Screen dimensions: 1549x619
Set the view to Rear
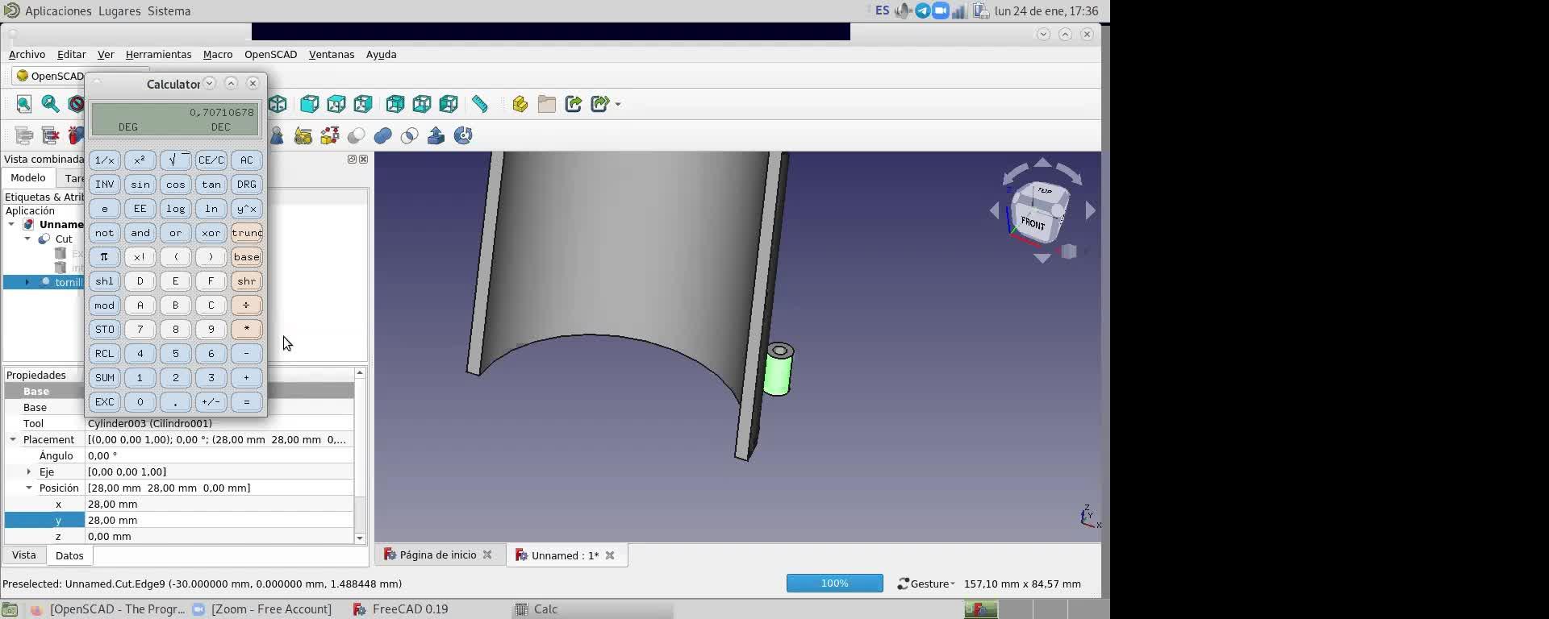pyautogui.click(x=395, y=104)
